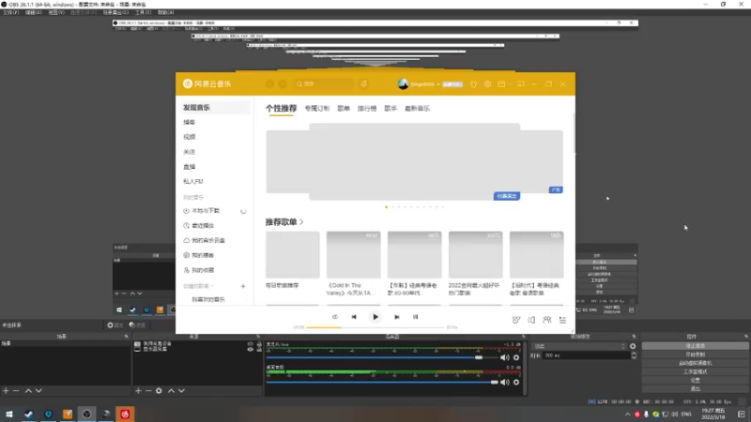Open the 最新音乐 tab
This screenshot has width=751, height=422.
pos(417,109)
